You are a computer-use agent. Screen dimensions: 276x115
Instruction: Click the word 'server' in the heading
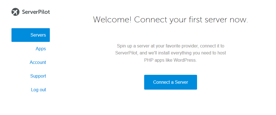point(216,20)
